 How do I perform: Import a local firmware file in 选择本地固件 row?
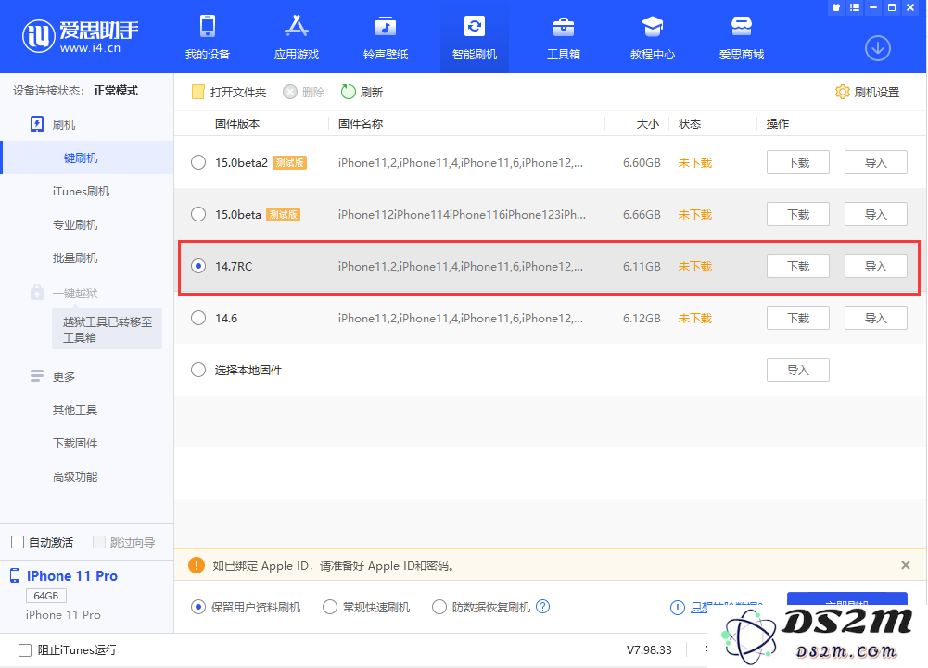pos(798,370)
